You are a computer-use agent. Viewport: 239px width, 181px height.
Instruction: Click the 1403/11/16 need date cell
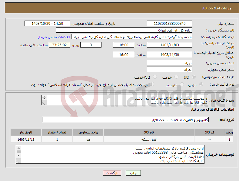coord(26,140)
